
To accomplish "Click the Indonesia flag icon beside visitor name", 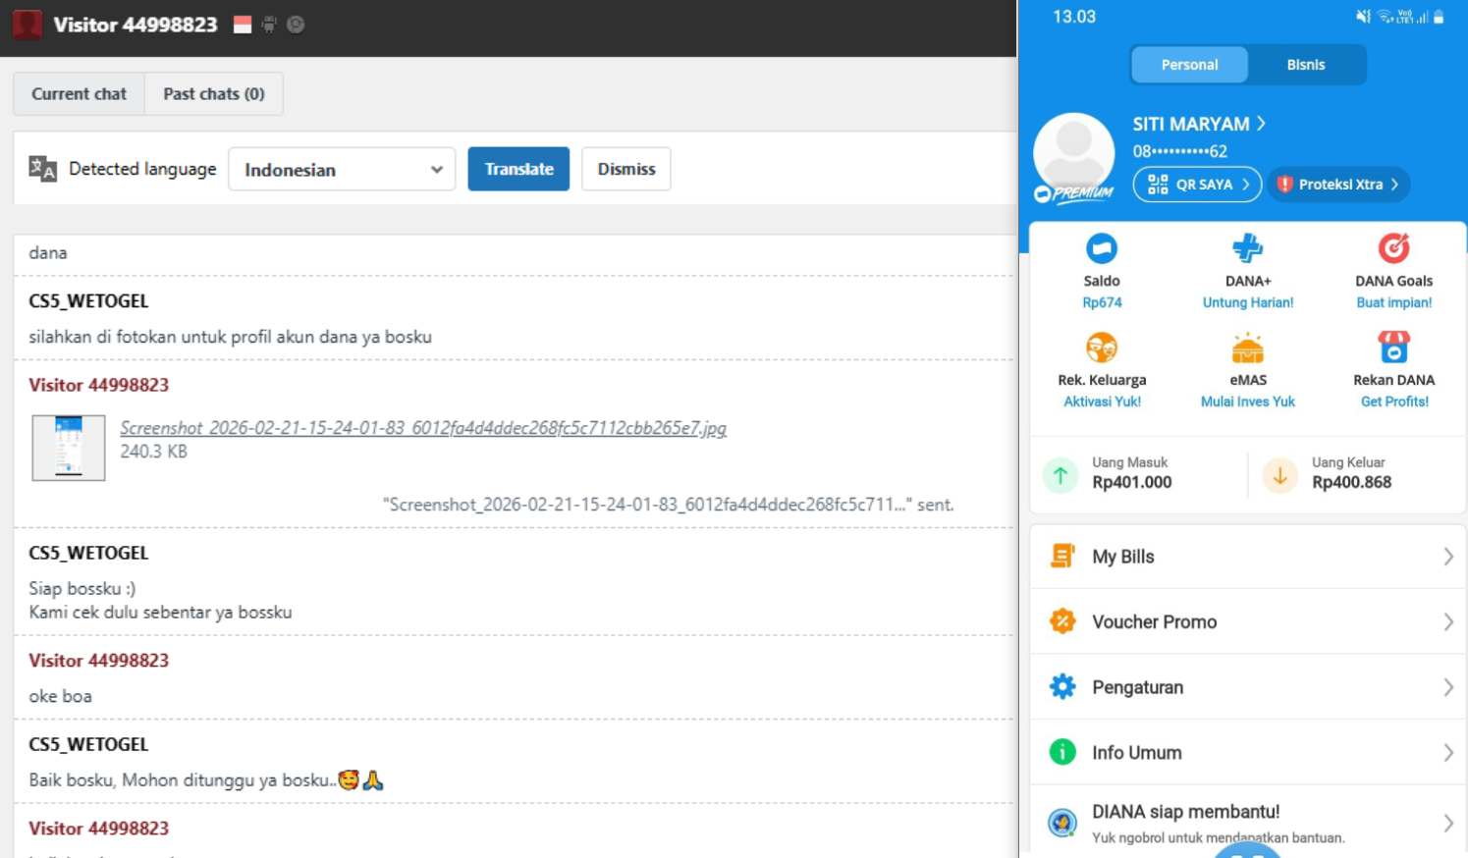I will 243,25.
